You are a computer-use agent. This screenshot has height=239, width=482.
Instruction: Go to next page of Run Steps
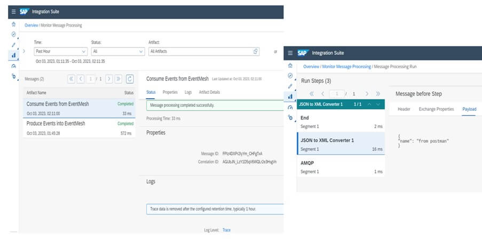pyautogui.click(x=367, y=94)
